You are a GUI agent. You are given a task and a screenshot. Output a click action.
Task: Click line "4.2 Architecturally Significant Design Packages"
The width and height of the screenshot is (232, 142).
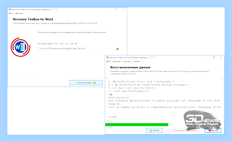(x=149, y=85)
